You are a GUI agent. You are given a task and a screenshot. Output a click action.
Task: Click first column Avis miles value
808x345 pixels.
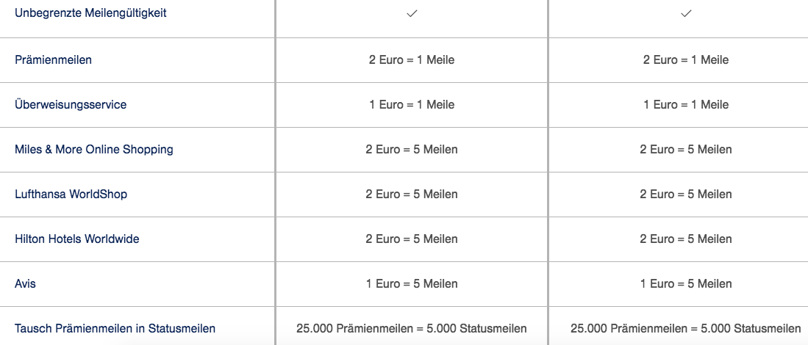(x=412, y=283)
